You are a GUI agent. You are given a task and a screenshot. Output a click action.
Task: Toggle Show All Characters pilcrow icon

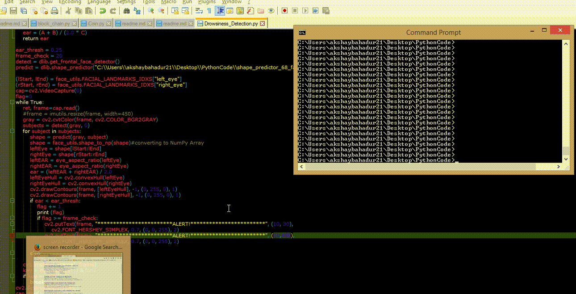pos(209,11)
